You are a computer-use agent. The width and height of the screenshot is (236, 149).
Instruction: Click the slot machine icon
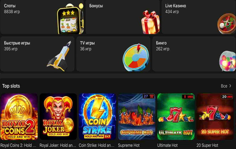(70, 19)
